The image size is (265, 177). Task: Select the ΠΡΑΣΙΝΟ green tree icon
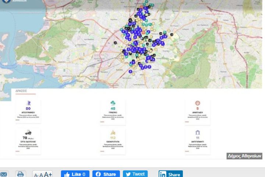(113, 103)
